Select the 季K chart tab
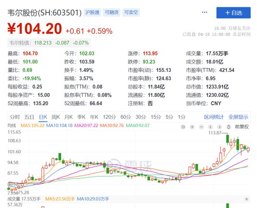 click(x=81, y=117)
